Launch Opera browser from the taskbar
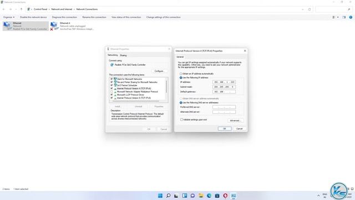The image size is (355, 200). pyautogui.click(x=225, y=196)
